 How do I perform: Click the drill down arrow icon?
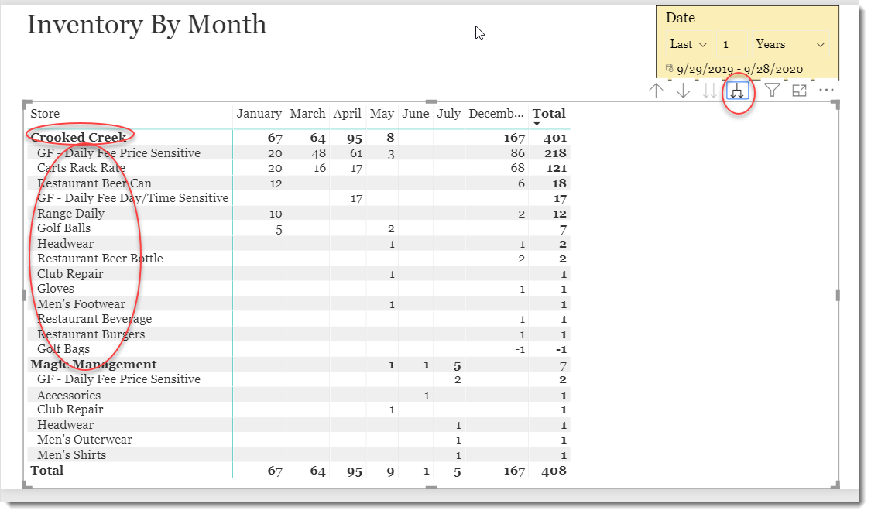pyautogui.click(x=683, y=91)
